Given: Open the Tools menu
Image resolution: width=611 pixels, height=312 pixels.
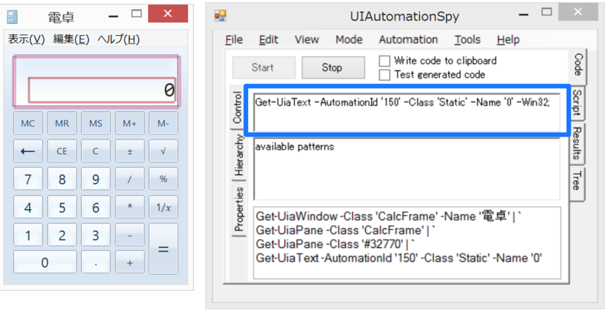Looking at the screenshot, I should 467,40.
